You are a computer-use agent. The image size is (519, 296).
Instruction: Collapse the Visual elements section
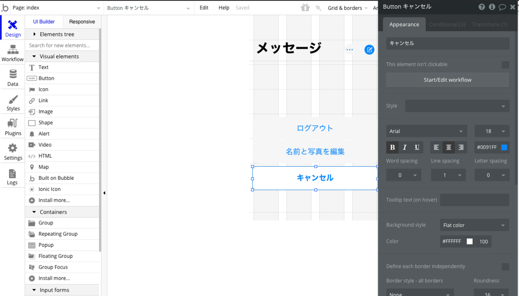click(62, 56)
